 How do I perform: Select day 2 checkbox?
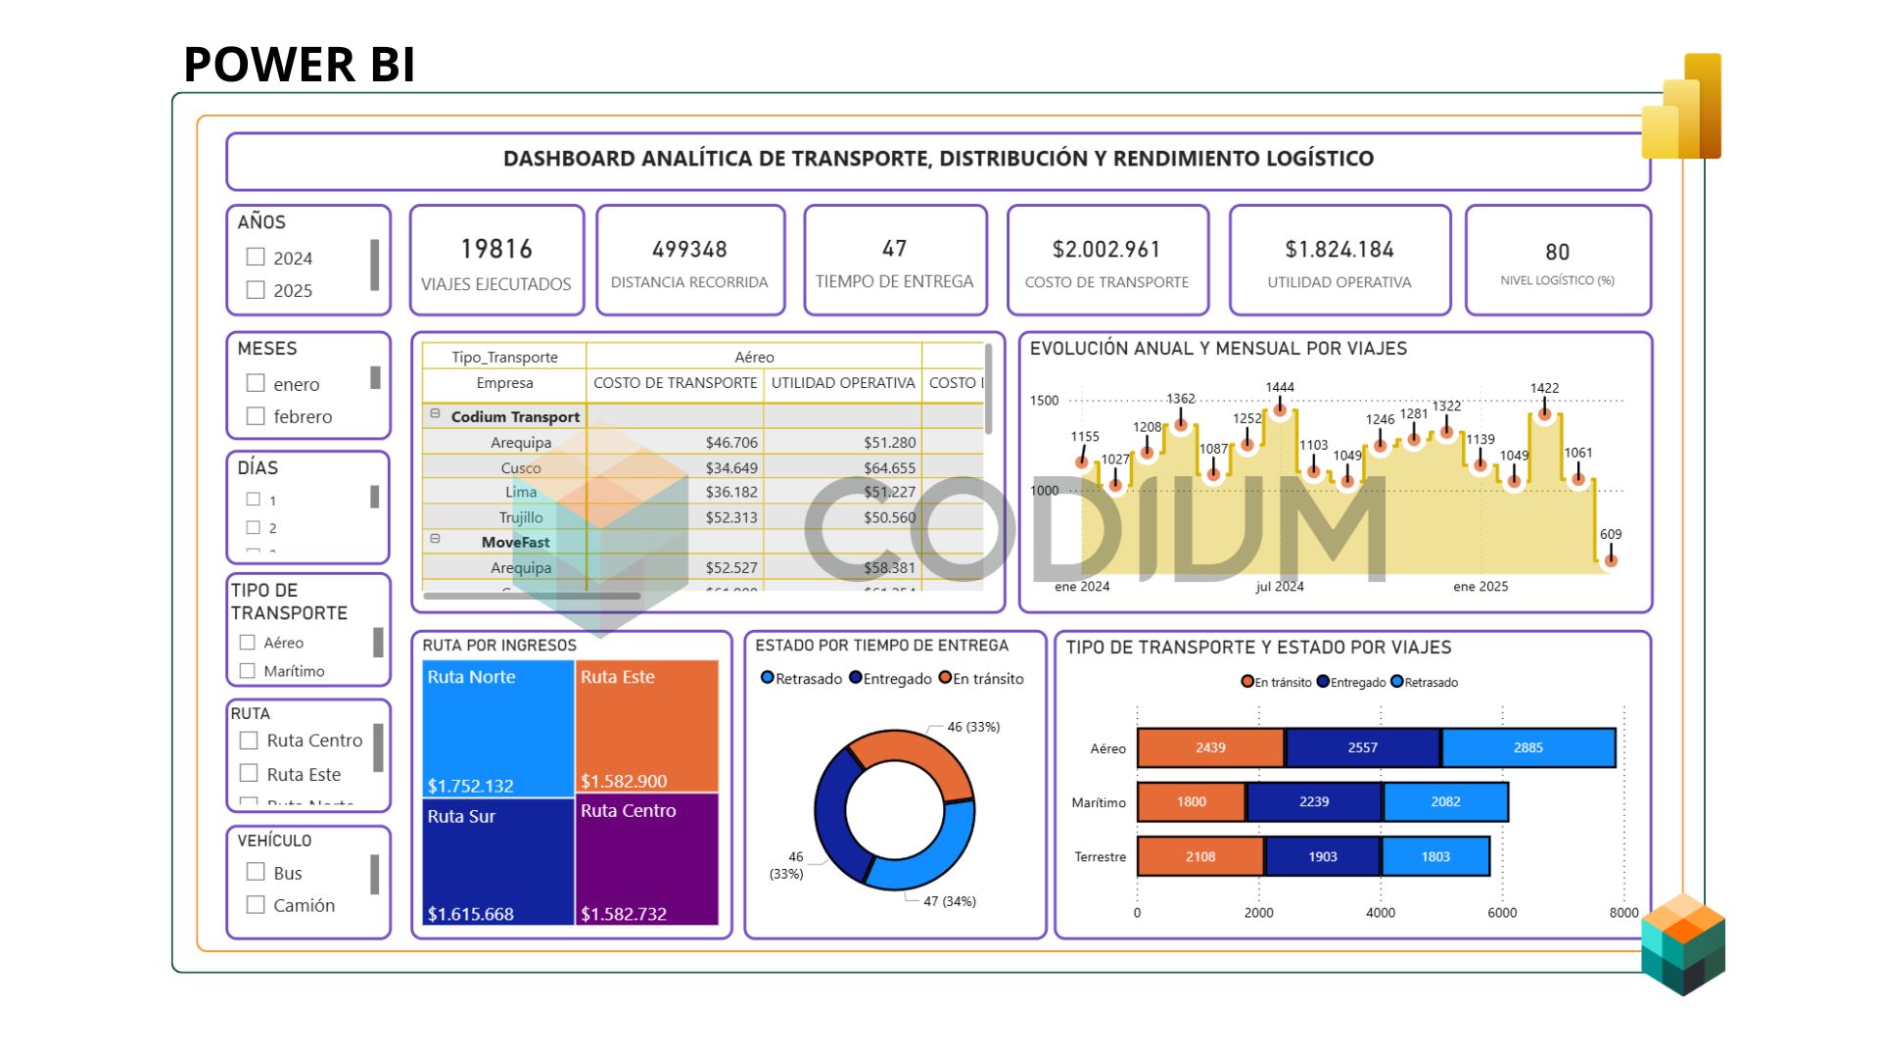tap(254, 527)
